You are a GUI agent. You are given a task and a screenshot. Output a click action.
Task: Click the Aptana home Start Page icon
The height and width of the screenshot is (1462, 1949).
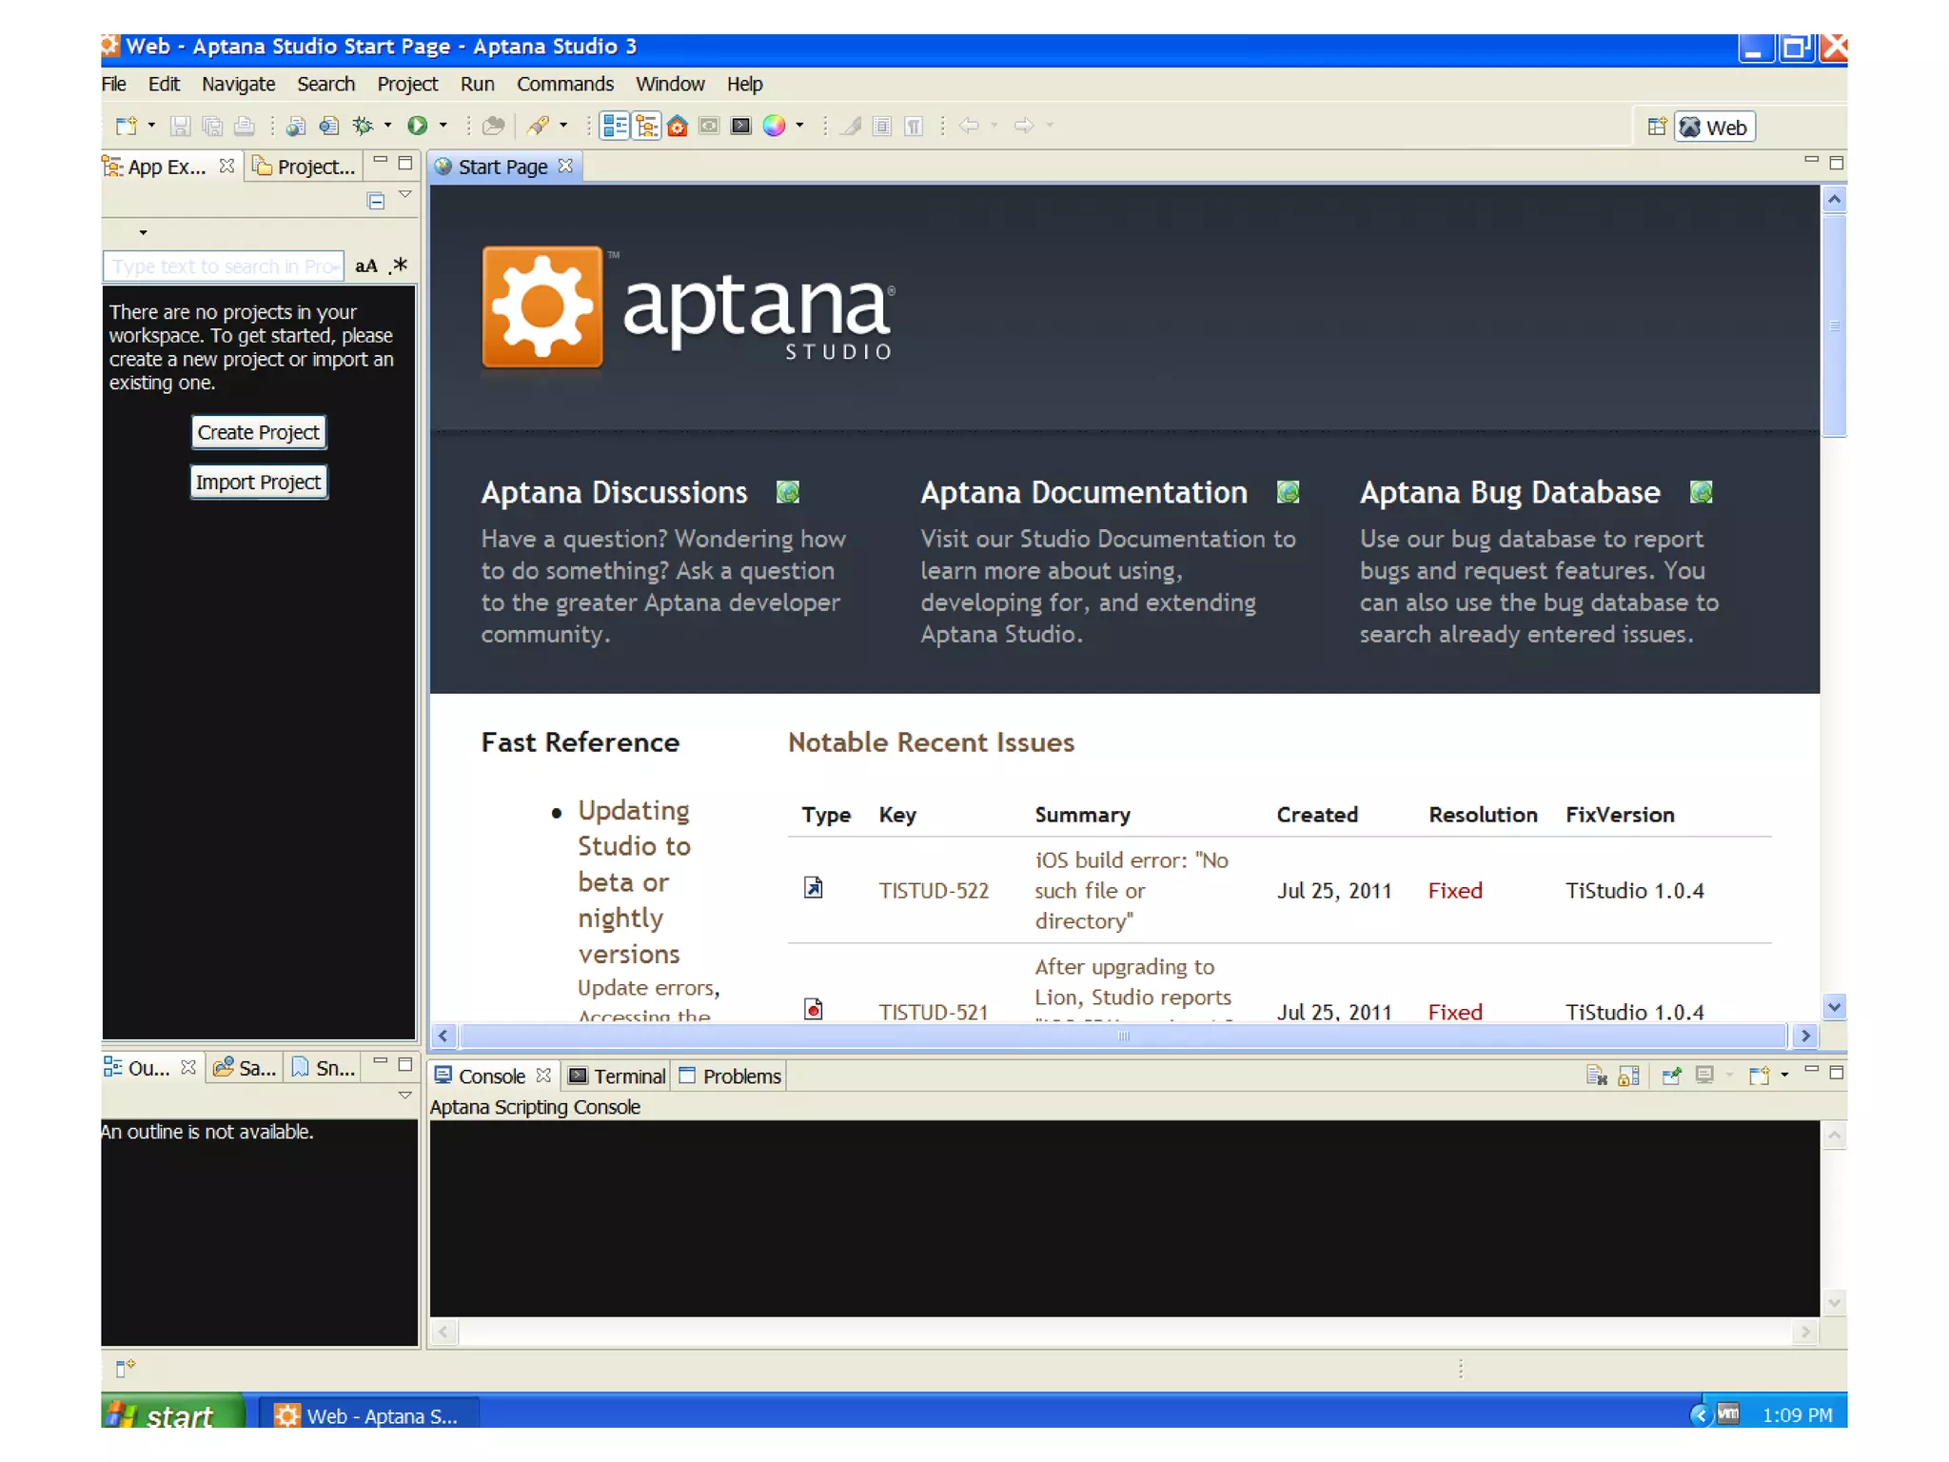coord(678,126)
